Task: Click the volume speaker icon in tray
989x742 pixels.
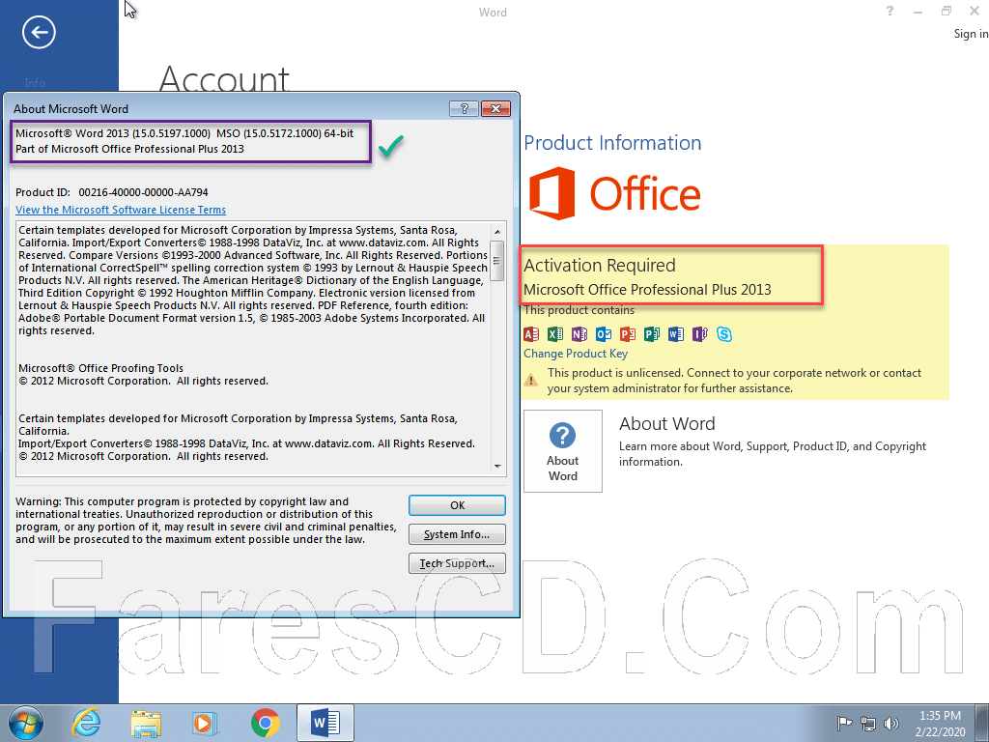Action: [x=891, y=723]
